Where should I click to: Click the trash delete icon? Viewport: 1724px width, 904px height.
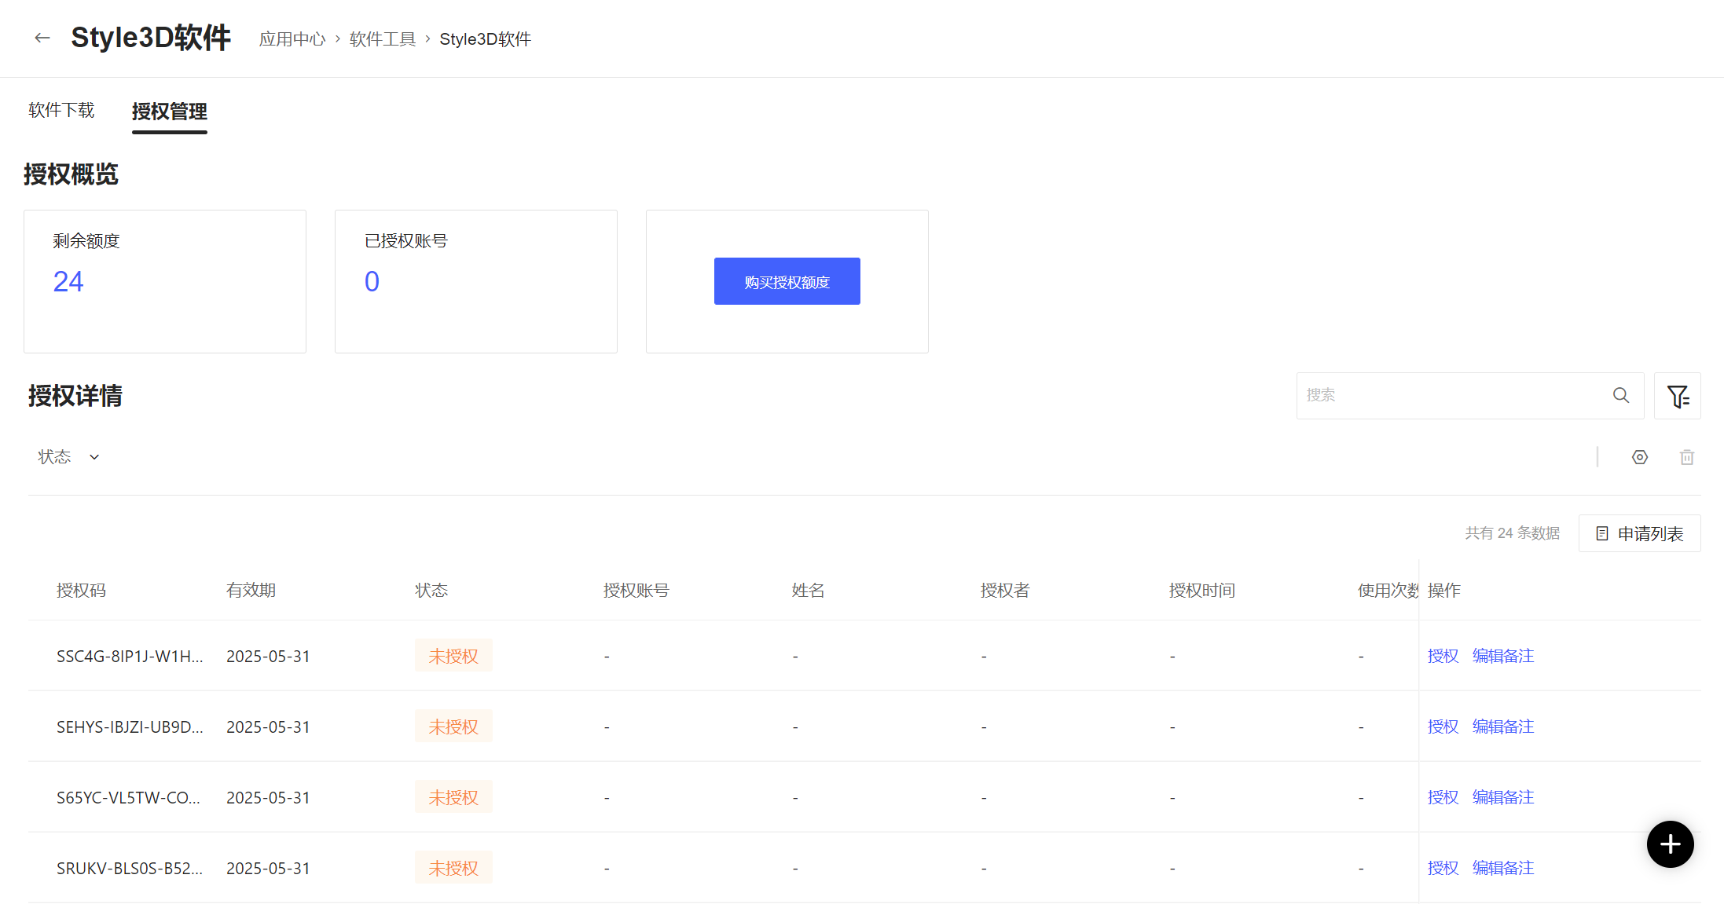click(1687, 457)
